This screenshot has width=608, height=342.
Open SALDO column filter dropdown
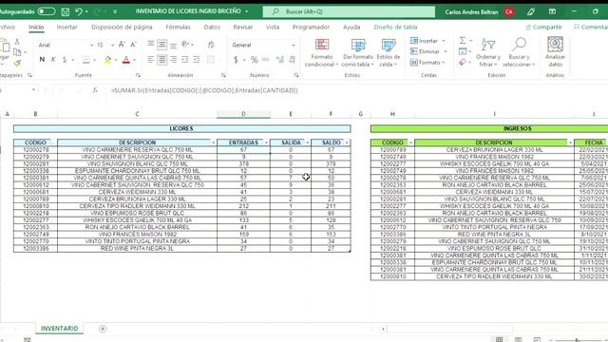[347, 142]
